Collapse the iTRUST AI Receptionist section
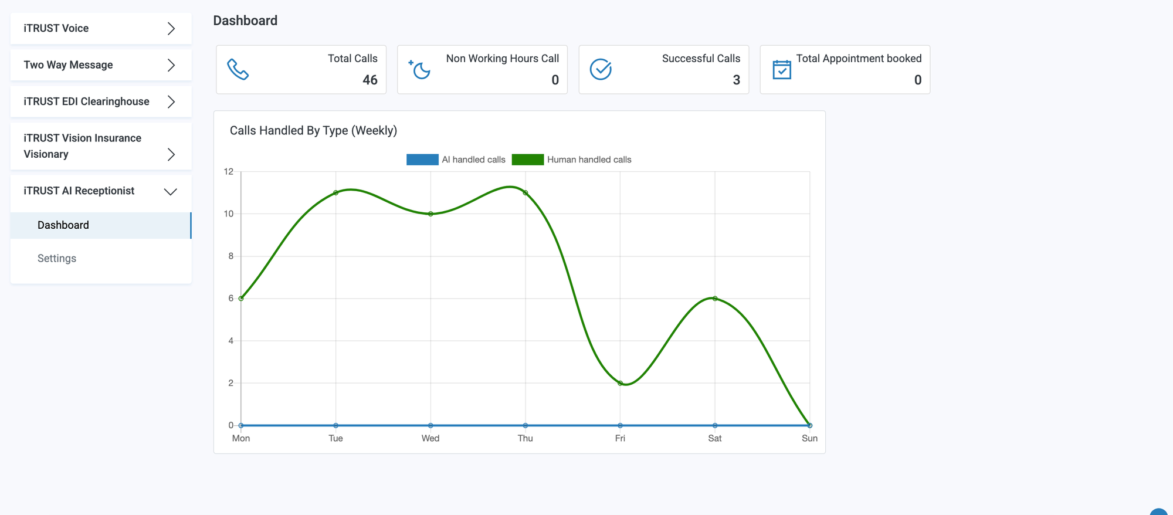The width and height of the screenshot is (1173, 515). [x=171, y=192]
